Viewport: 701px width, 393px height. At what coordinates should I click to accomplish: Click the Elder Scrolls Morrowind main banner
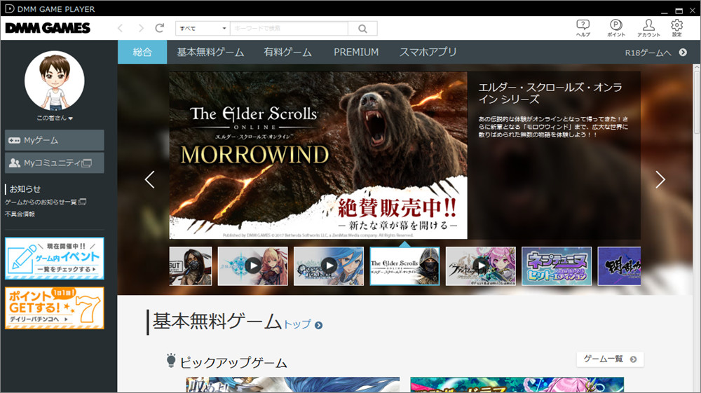point(318,156)
